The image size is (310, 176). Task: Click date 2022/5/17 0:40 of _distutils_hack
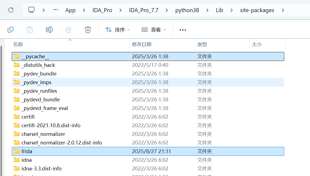click(x=150, y=65)
